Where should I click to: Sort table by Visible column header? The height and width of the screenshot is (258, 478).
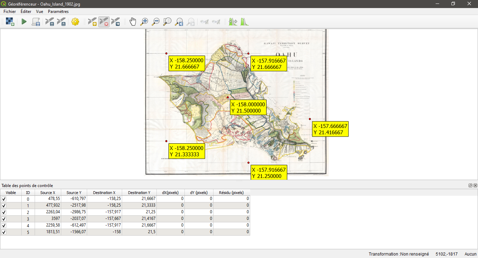coord(11,193)
